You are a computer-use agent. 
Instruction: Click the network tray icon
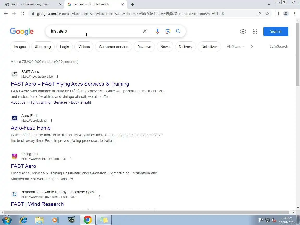[x=267, y=220]
